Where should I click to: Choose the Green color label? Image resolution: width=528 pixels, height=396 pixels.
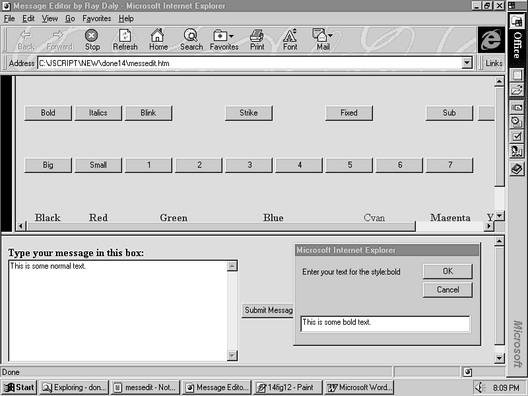(174, 218)
